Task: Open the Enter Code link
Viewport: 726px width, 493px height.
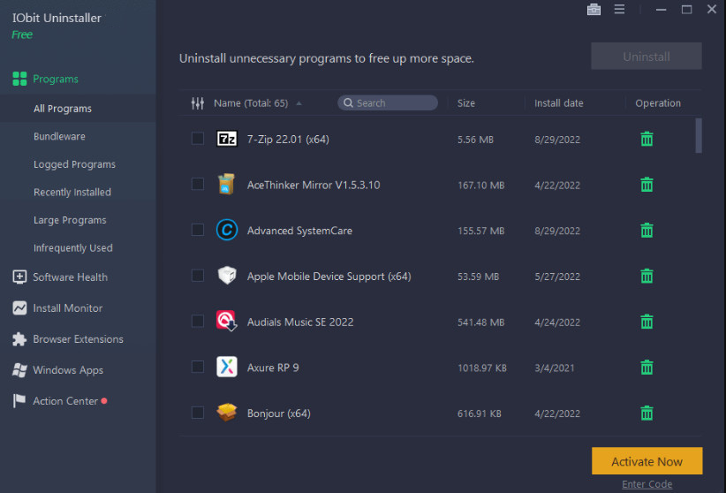Action: click(647, 484)
